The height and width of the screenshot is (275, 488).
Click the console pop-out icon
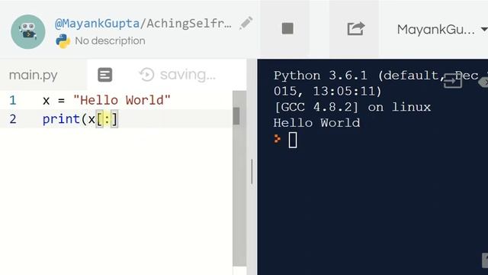coord(452,81)
